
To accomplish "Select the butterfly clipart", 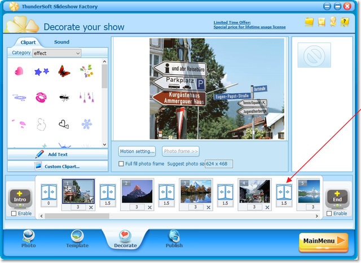I will tap(64, 71).
